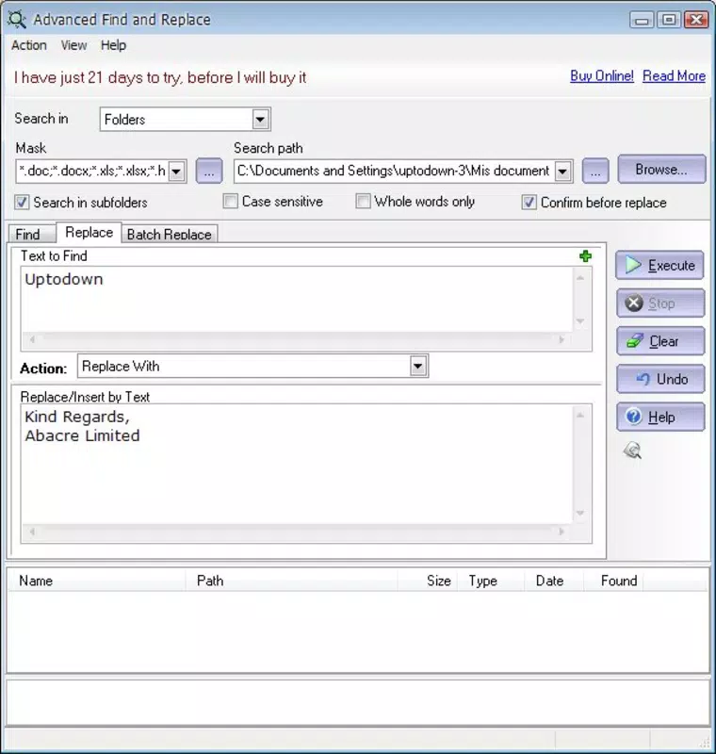The height and width of the screenshot is (754, 716).
Task: Open the Action Replace With dropdown
Action: click(x=417, y=367)
